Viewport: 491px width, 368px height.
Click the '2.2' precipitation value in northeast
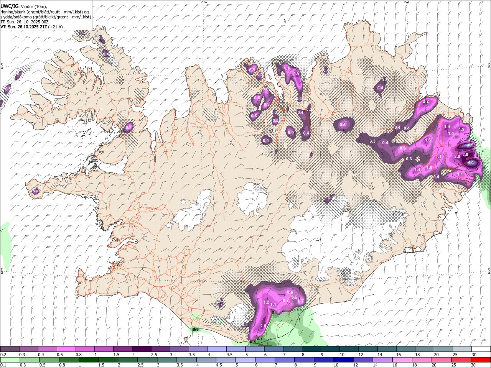[425, 102]
